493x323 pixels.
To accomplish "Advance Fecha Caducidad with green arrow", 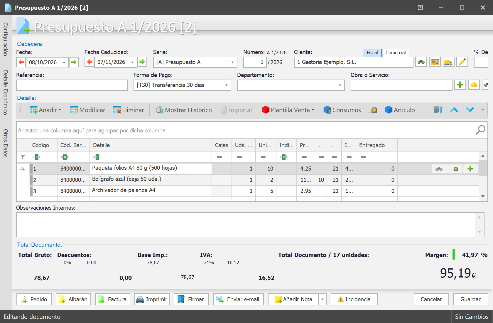I will 142,62.
